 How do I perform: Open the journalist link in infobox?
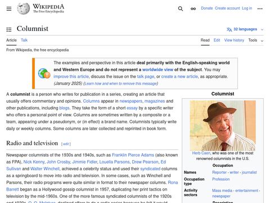coord(249,173)
